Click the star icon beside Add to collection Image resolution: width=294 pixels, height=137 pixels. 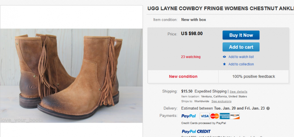[x=224, y=64]
